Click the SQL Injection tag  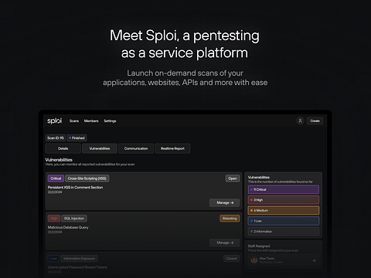click(x=74, y=219)
